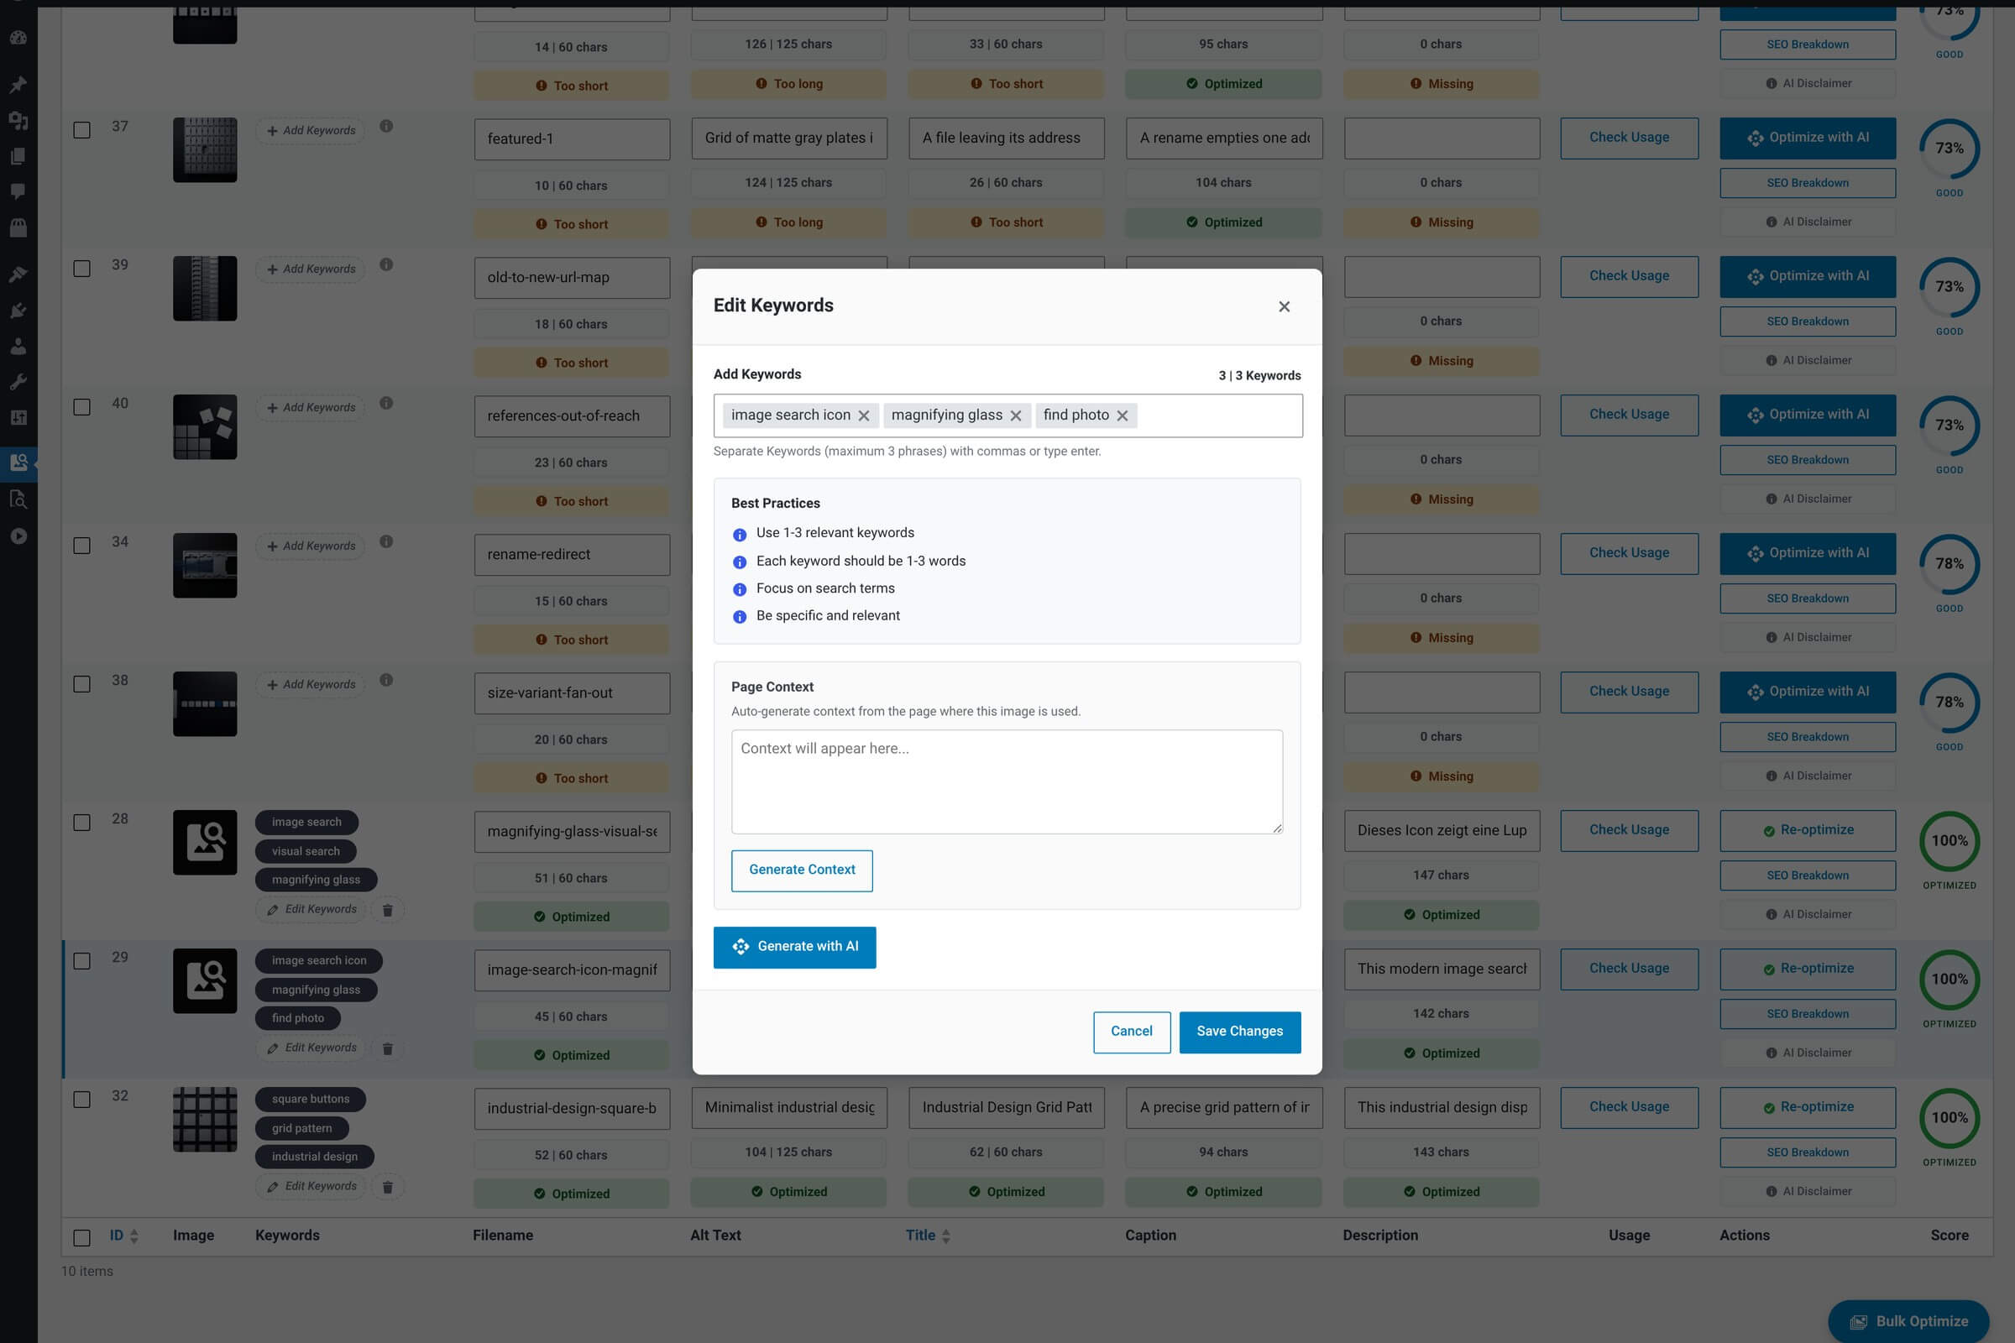Screen dimensions: 2015x1343
Task: Open the Media library sidebar icon
Action: [18, 121]
